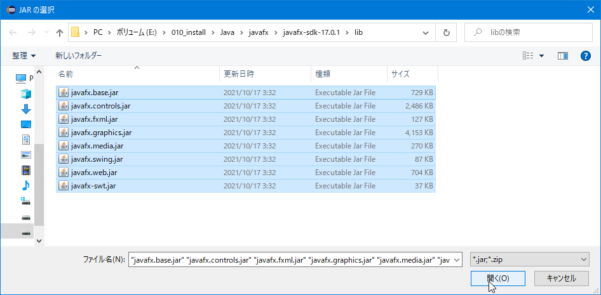Image resolution: width=601 pixels, height=295 pixels.
Task: Click the 729 KB size cell
Action: click(422, 93)
